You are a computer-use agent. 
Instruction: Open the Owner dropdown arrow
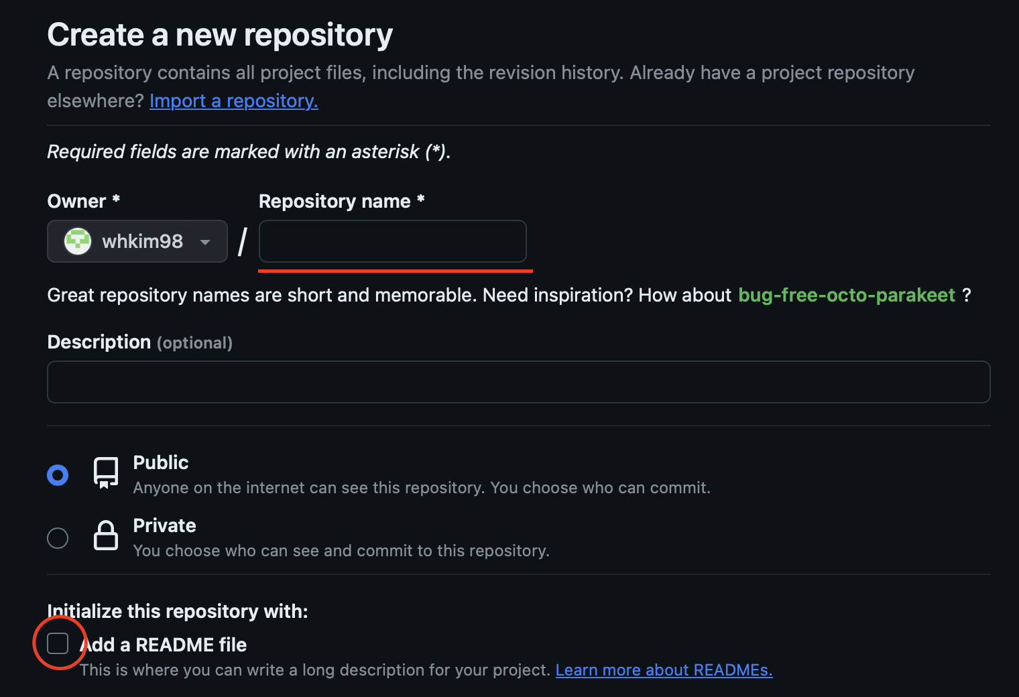pyautogui.click(x=205, y=242)
